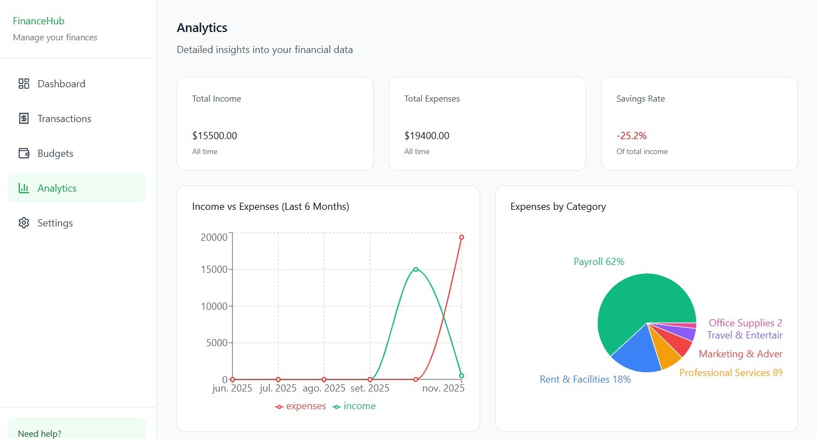Click the Savings Rate value -25.2%
817x439 pixels.
tap(632, 136)
